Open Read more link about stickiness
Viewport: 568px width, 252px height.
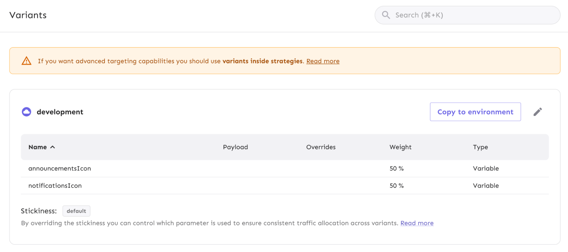[417, 223]
